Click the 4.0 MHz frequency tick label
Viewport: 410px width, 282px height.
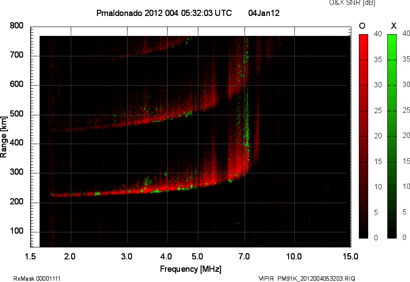point(166,256)
